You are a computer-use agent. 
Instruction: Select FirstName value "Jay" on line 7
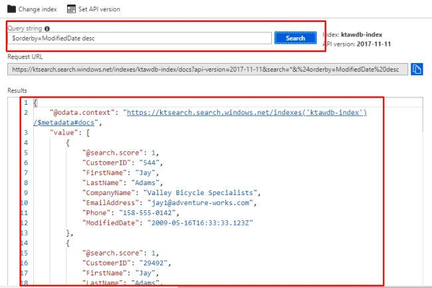tap(145, 173)
